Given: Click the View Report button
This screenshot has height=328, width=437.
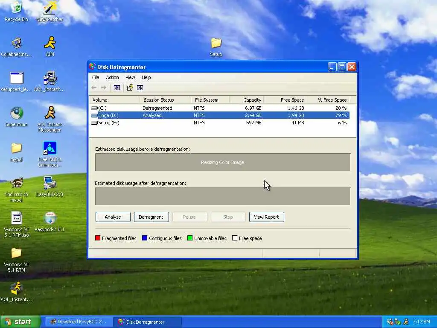Looking at the screenshot, I should pos(266,217).
